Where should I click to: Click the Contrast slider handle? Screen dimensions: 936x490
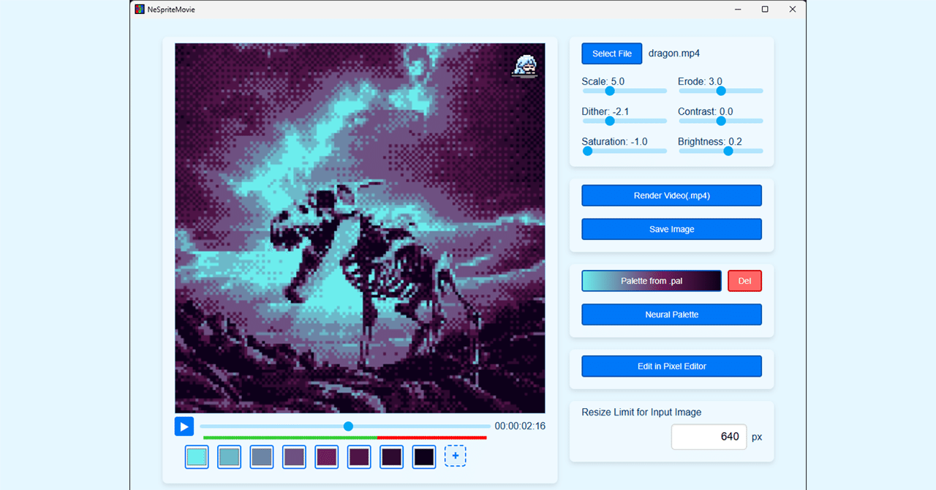pyautogui.click(x=720, y=121)
